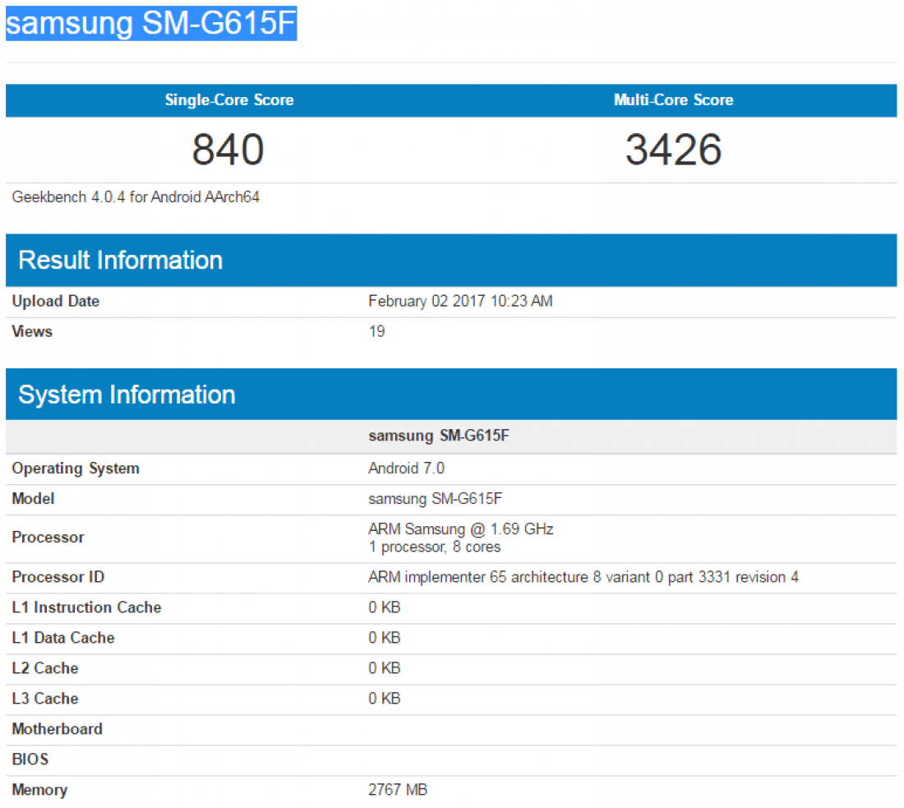Click the L2 Cache '0 KB' value

coord(385,668)
